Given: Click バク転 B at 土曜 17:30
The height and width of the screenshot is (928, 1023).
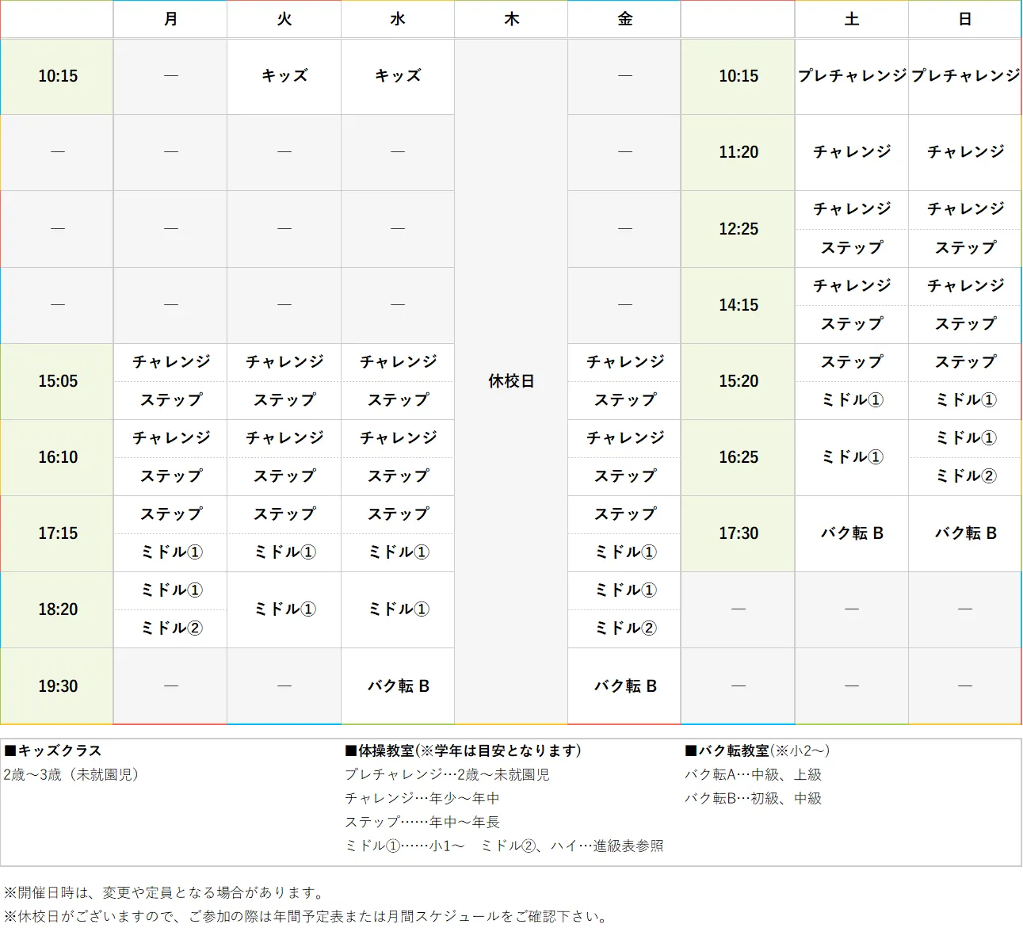Looking at the screenshot, I should coord(851,533).
